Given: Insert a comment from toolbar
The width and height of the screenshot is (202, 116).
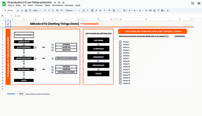Looking at the screenshot, I should coord(150,10).
